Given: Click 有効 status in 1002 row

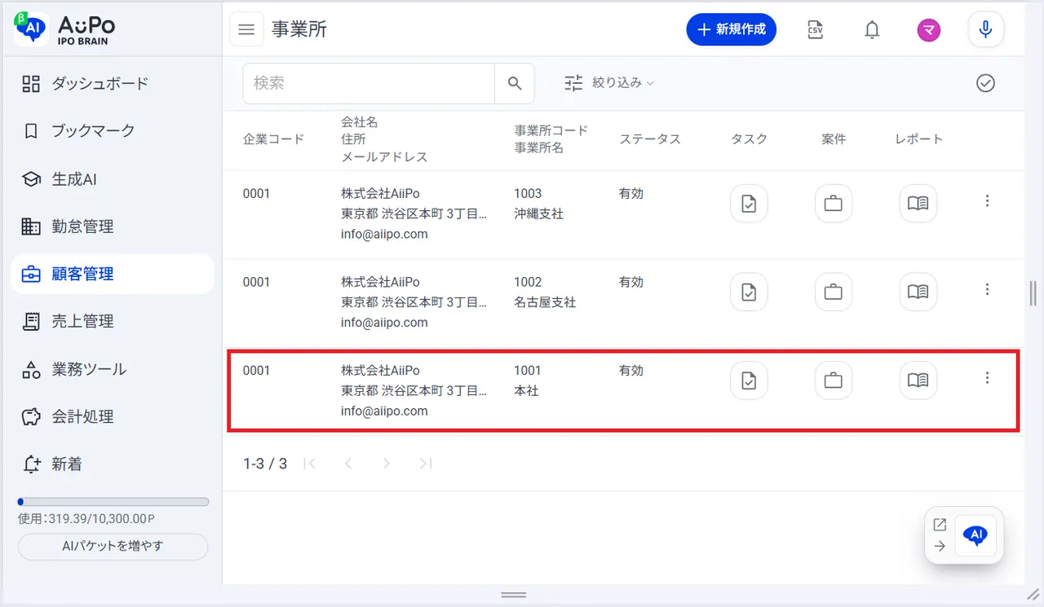Looking at the screenshot, I should click(x=631, y=282).
